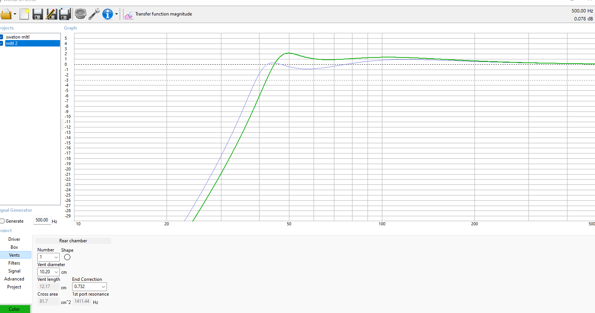Image resolution: width=595 pixels, height=313 pixels.
Task: Open the Driver tab
Action: pyautogui.click(x=14, y=239)
